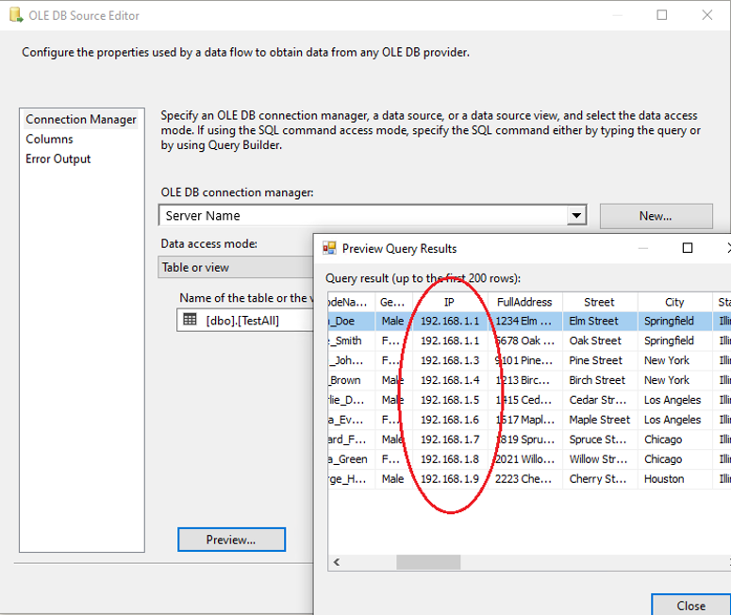Open the table name [dbo].[TestAll] dropdown
Screen dimensions: 731x615
[245, 321]
